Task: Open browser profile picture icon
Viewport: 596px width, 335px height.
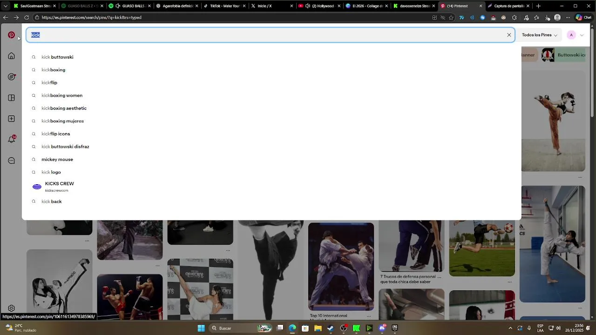Action: tap(557, 18)
